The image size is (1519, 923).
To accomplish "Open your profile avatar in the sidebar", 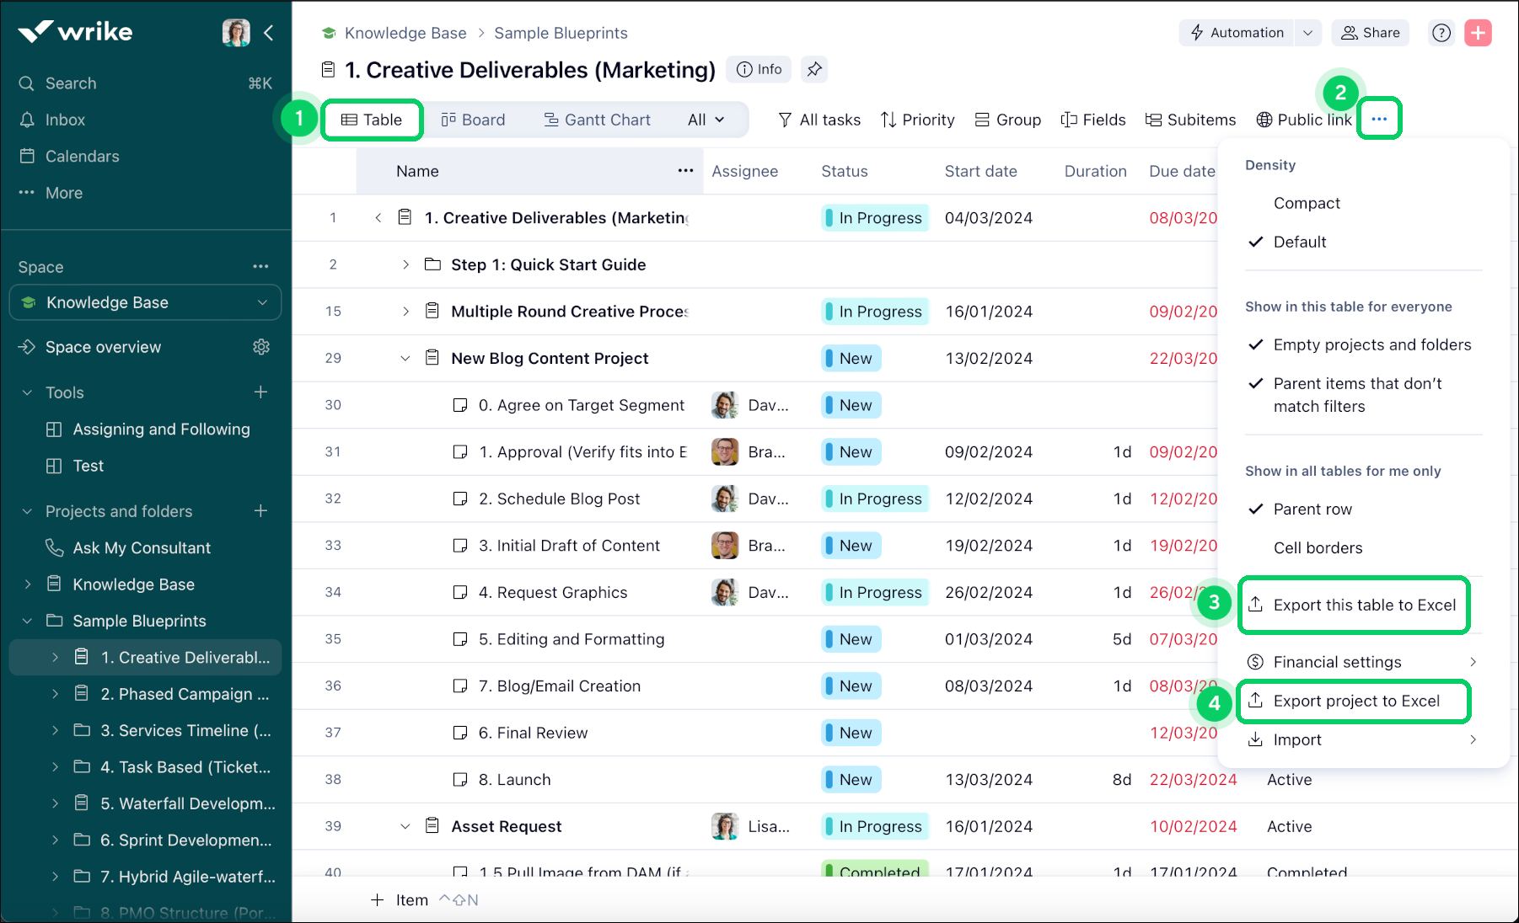I will click(236, 32).
